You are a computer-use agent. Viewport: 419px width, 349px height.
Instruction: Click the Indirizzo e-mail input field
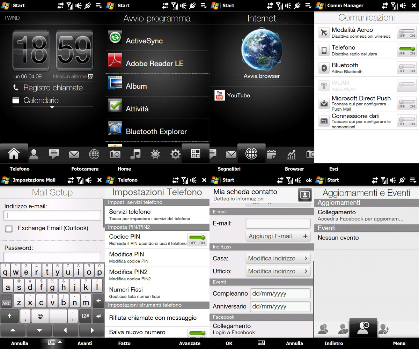click(x=52, y=216)
